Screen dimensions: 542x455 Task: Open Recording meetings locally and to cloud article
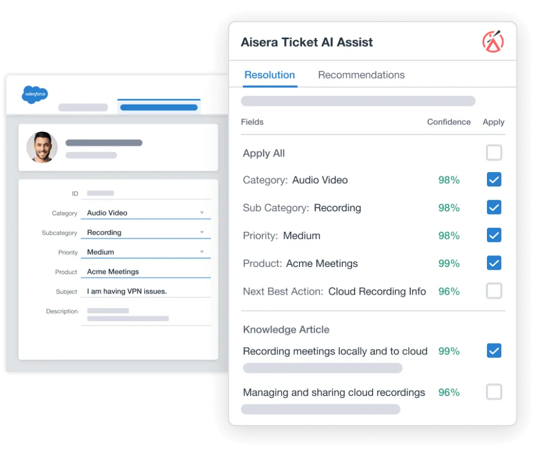335,351
